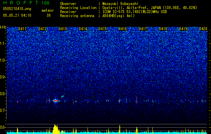
Task: Select the A504HB(yagi 4el) antenna text
Action: 118,16
